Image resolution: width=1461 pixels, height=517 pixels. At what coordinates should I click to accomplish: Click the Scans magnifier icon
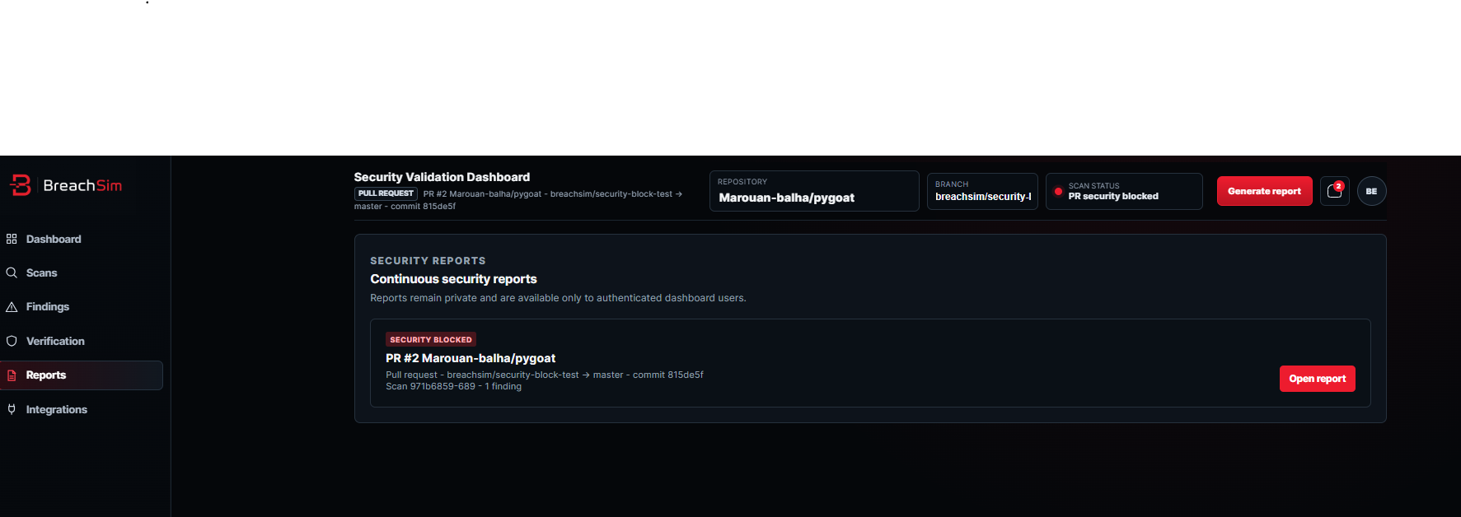click(x=12, y=272)
